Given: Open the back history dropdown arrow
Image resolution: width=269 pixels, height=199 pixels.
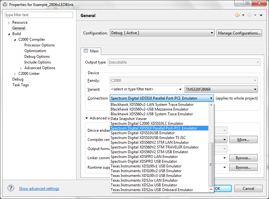Looking at the screenshot, I should click(x=243, y=15).
